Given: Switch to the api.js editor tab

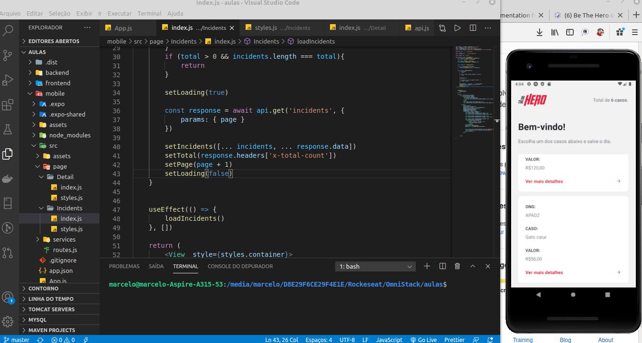Looking at the screenshot, I should [417, 28].
